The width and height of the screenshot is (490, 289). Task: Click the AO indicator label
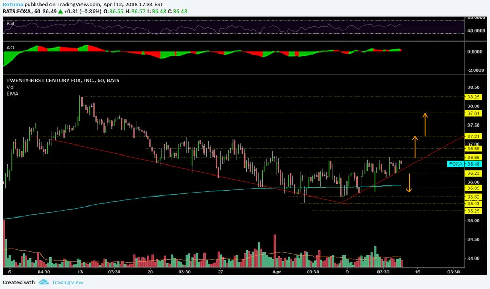(11, 48)
